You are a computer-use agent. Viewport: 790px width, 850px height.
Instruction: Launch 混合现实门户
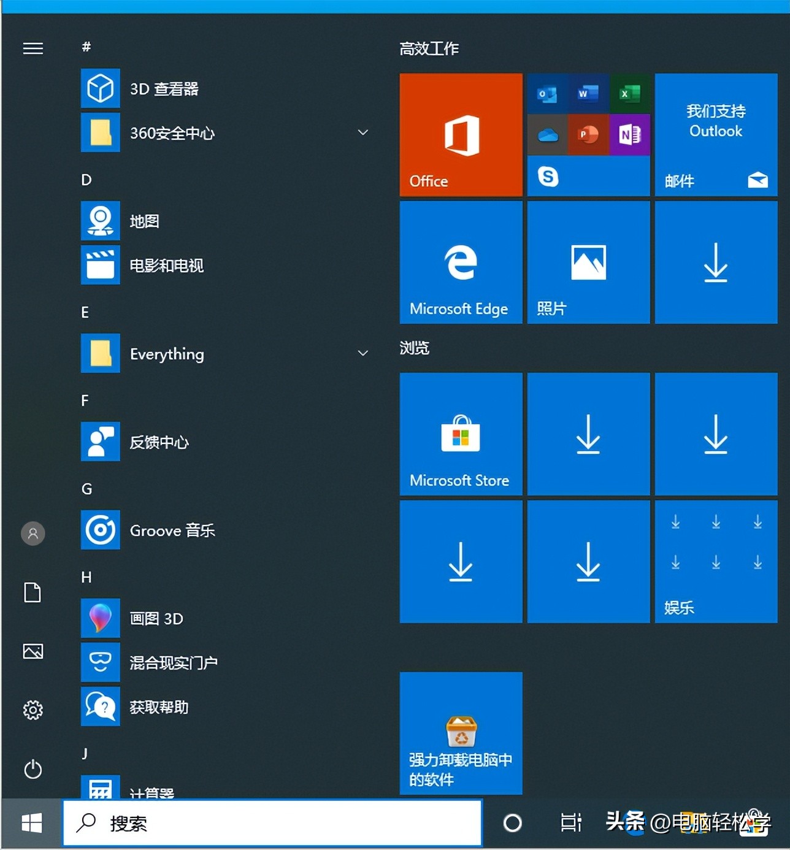pos(224,663)
